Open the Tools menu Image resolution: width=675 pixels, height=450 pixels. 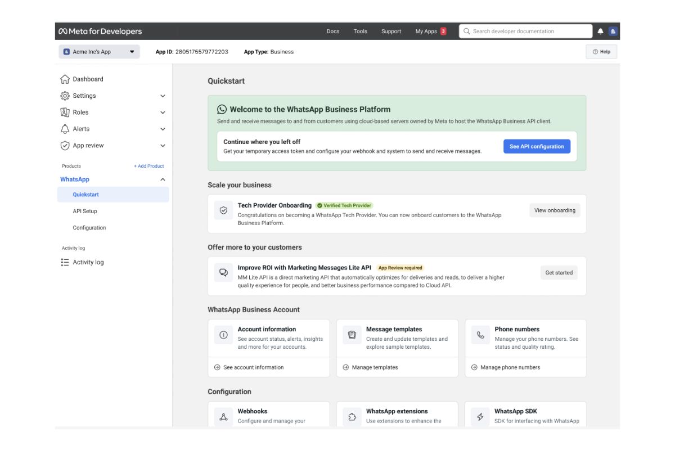click(360, 31)
